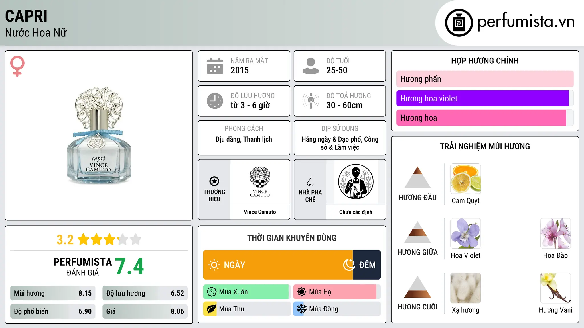
Task: Click the Hương phấn accord bar
Action: 485,79
